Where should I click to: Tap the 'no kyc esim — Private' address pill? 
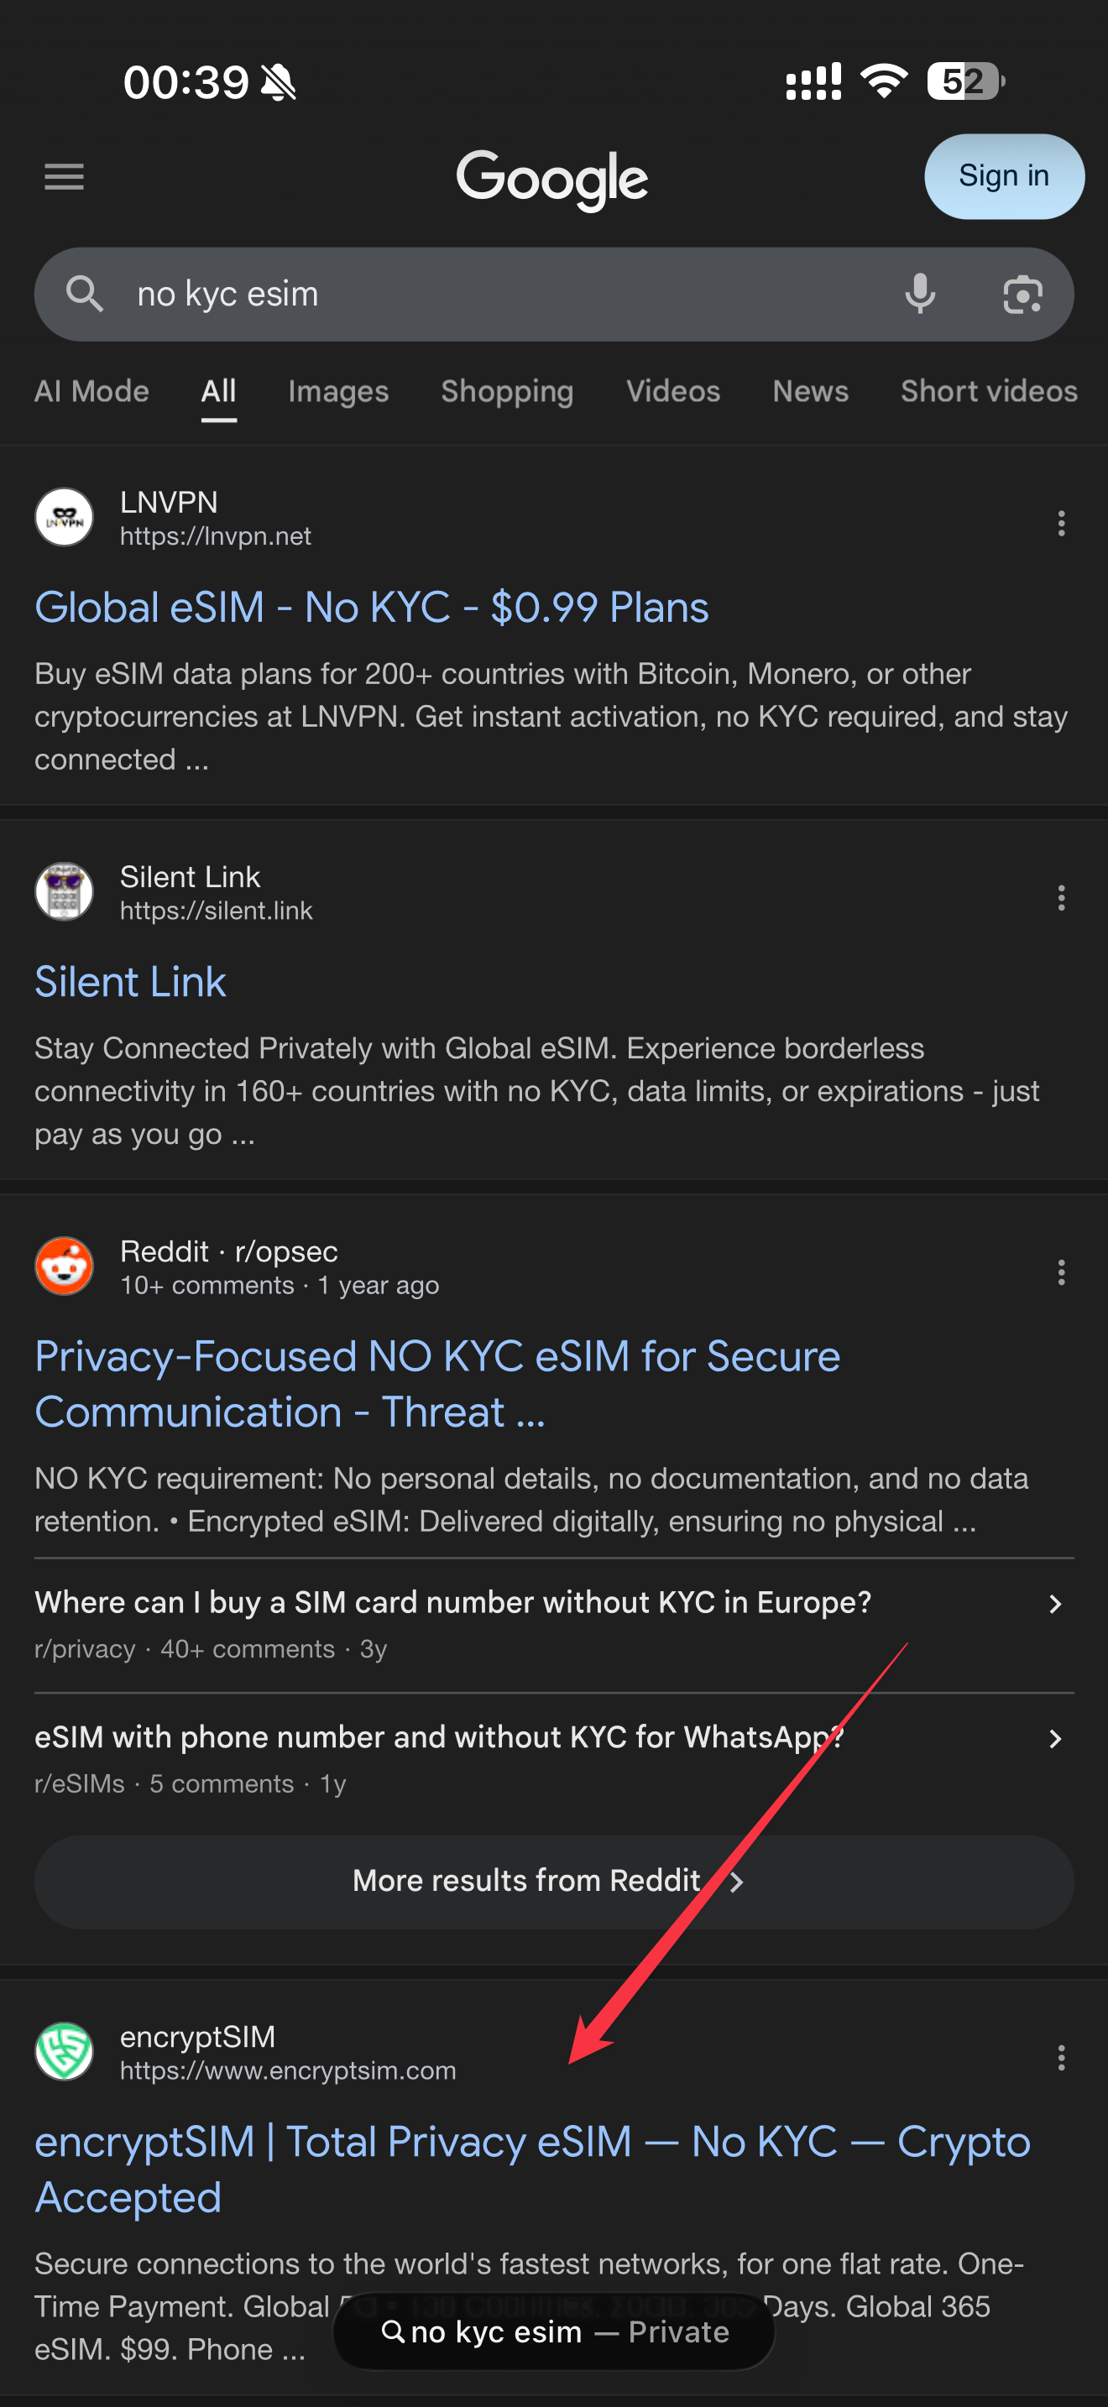pos(554,2331)
